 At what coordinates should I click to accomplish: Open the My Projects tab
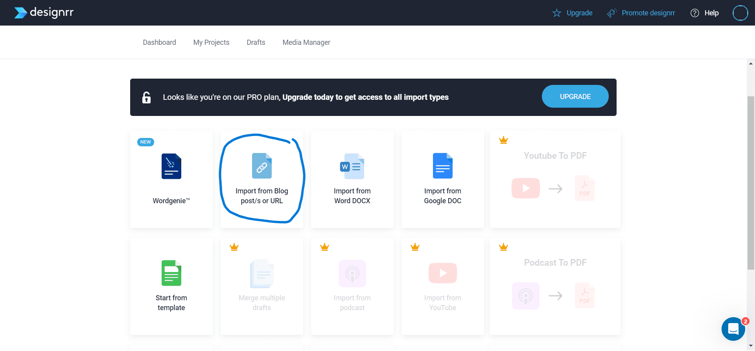click(x=211, y=42)
